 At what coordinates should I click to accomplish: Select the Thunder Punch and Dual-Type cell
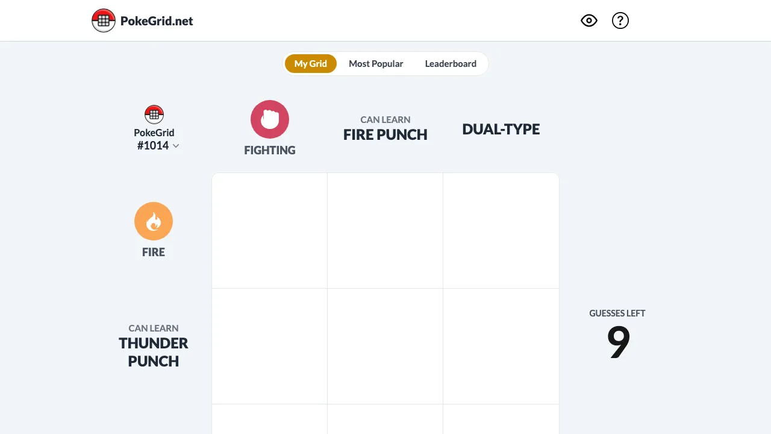tap(501, 347)
